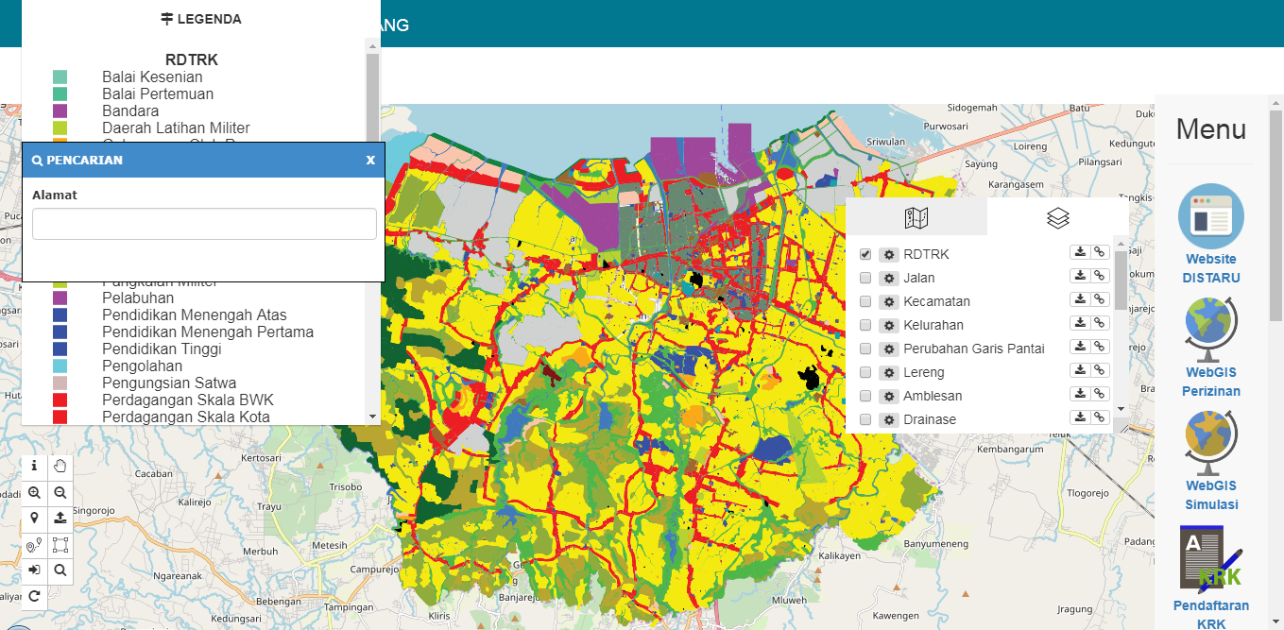
Task: Copy the link for the Jalan layer
Action: (x=1099, y=275)
